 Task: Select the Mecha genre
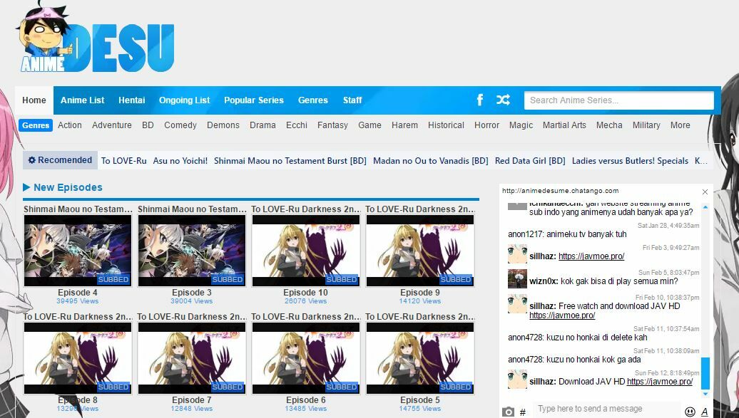(x=609, y=125)
